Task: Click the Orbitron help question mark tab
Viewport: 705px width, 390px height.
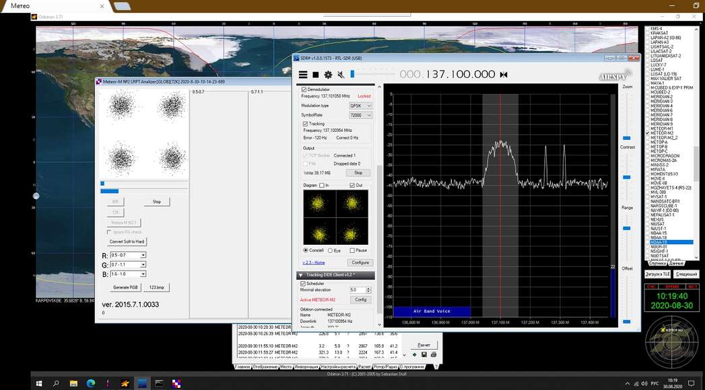Action: 435,366
